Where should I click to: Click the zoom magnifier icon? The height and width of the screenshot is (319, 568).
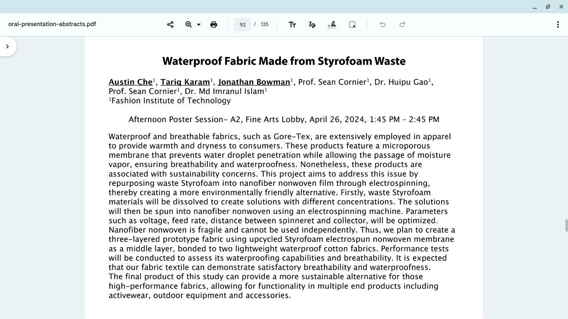188,25
